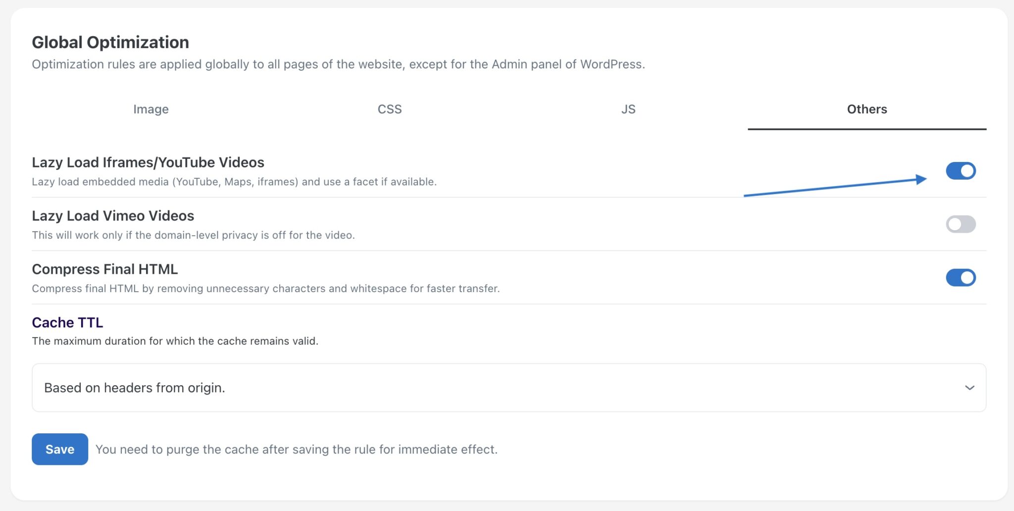Click the purge cache reminder text
Viewport: 1014px width, 511px height.
pos(296,450)
